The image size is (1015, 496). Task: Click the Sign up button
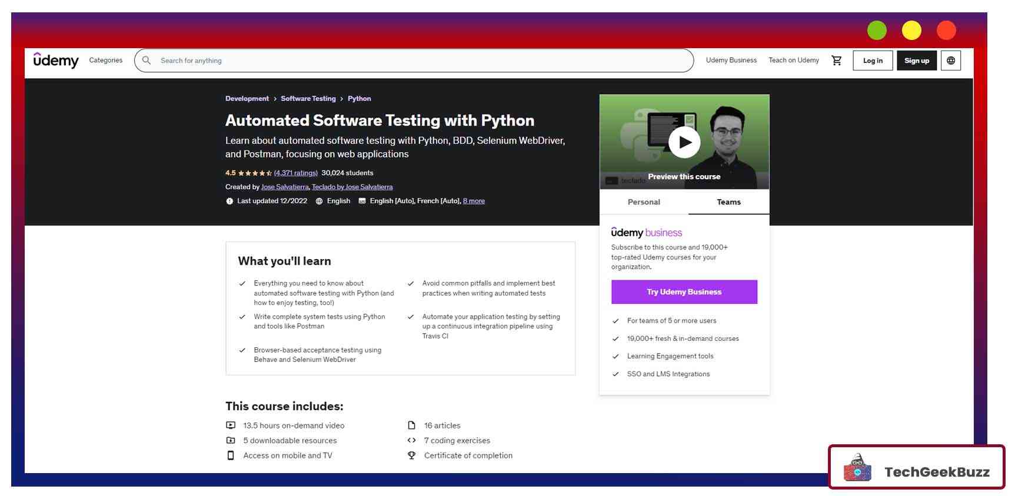pyautogui.click(x=916, y=61)
